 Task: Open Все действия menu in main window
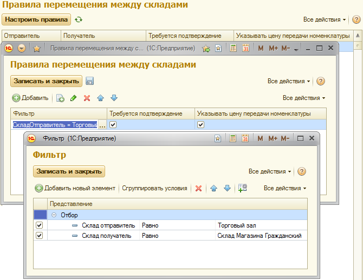point(325,19)
